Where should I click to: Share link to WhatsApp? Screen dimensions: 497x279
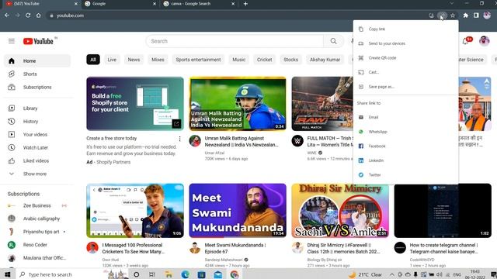pyautogui.click(x=405, y=132)
